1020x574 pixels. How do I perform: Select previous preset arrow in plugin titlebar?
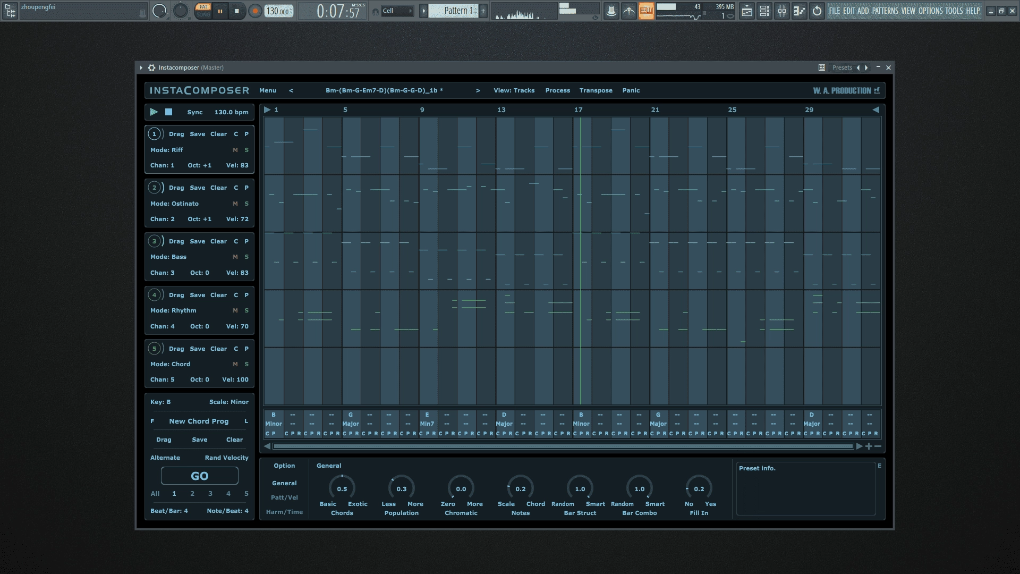click(858, 67)
